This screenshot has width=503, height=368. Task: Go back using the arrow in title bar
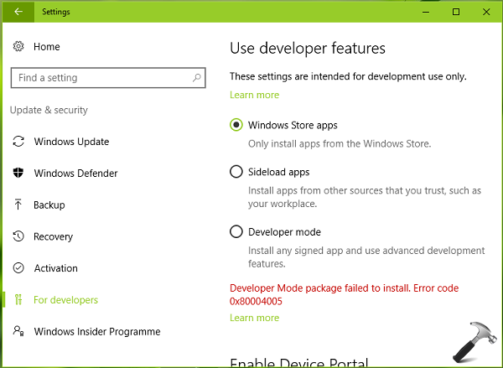point(18,12)
